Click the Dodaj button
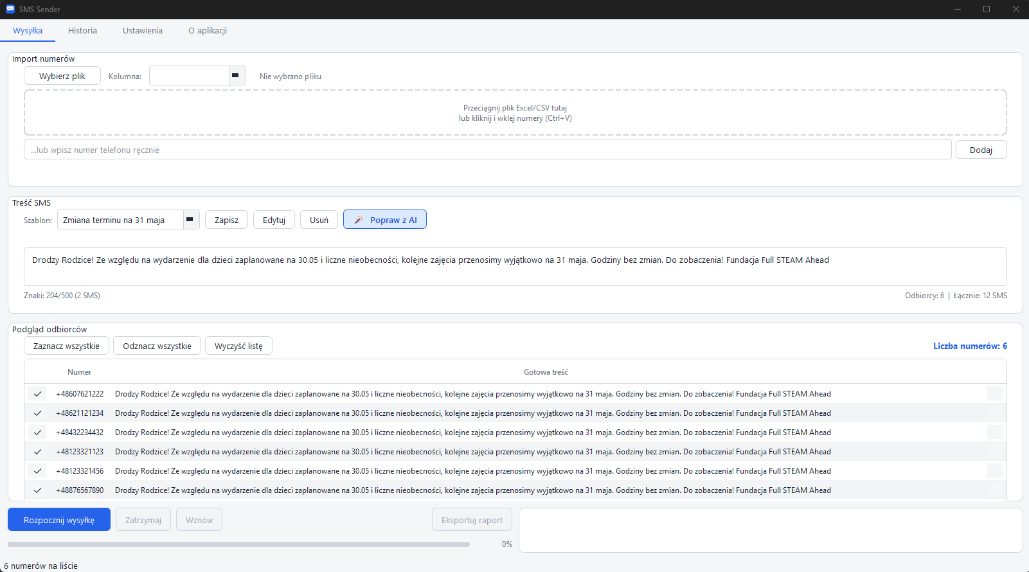The image size is (1029, 572). coord(981,150)
